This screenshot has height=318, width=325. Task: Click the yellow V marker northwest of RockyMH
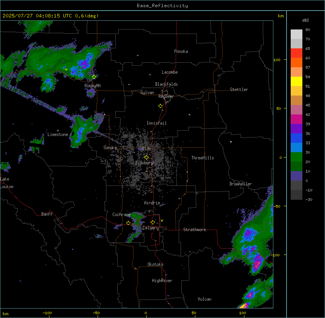tap(66, 69)
